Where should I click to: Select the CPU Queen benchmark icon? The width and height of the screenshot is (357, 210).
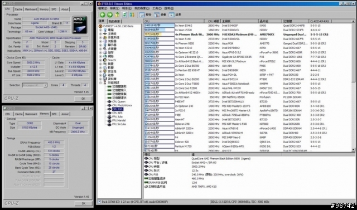click(x=109, y=101)
